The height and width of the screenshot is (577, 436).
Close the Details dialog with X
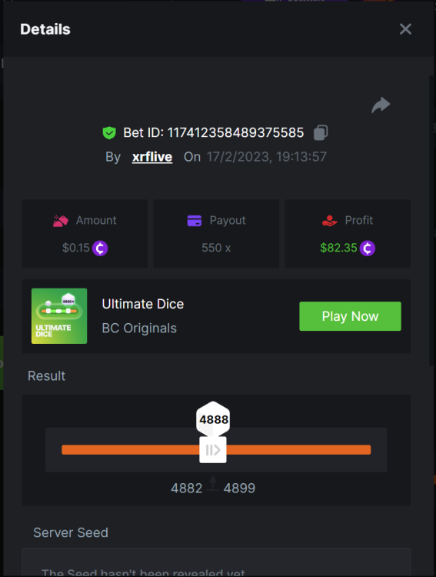[x=405, y=29]
